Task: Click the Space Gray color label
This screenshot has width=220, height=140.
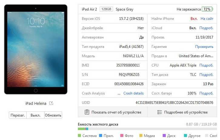Action: tap(125, 9)
